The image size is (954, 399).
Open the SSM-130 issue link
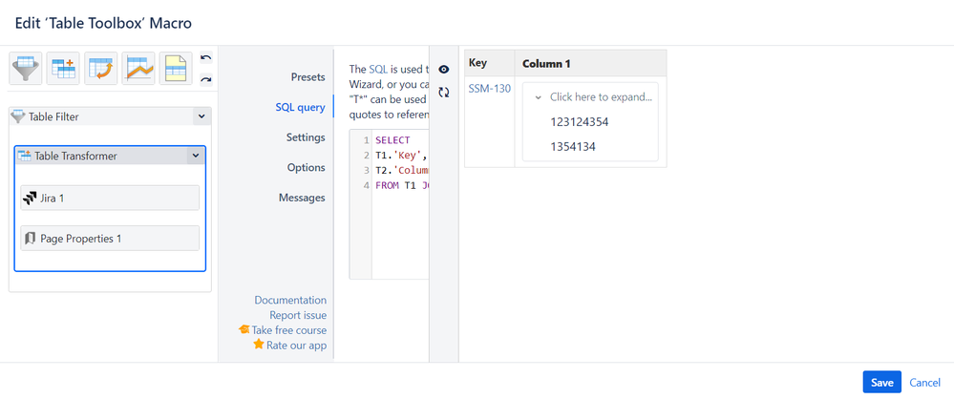(489, 90)
